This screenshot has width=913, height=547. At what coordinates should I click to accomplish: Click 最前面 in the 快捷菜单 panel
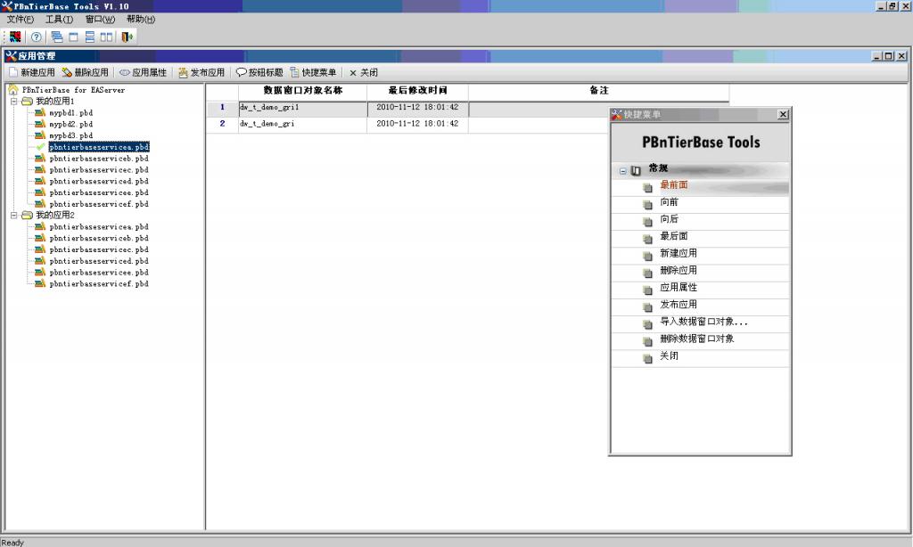pos(674,185)
